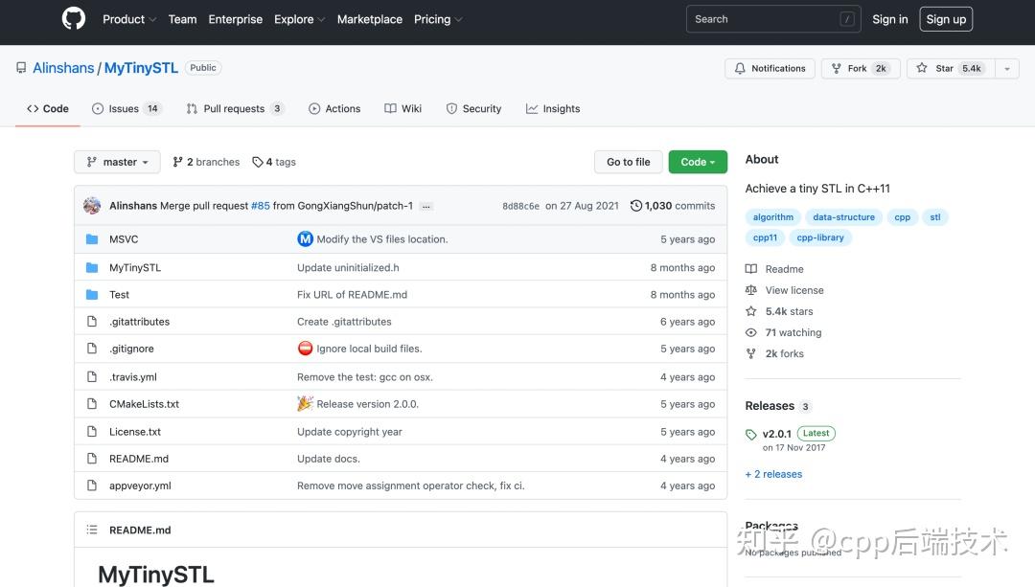Open commit message Update uninitialized.h
This screenshot has width=1035, height=587.
[x=348, y=268]
